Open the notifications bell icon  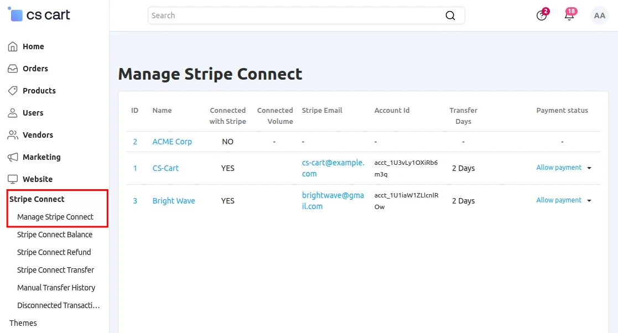pos(569,15)
